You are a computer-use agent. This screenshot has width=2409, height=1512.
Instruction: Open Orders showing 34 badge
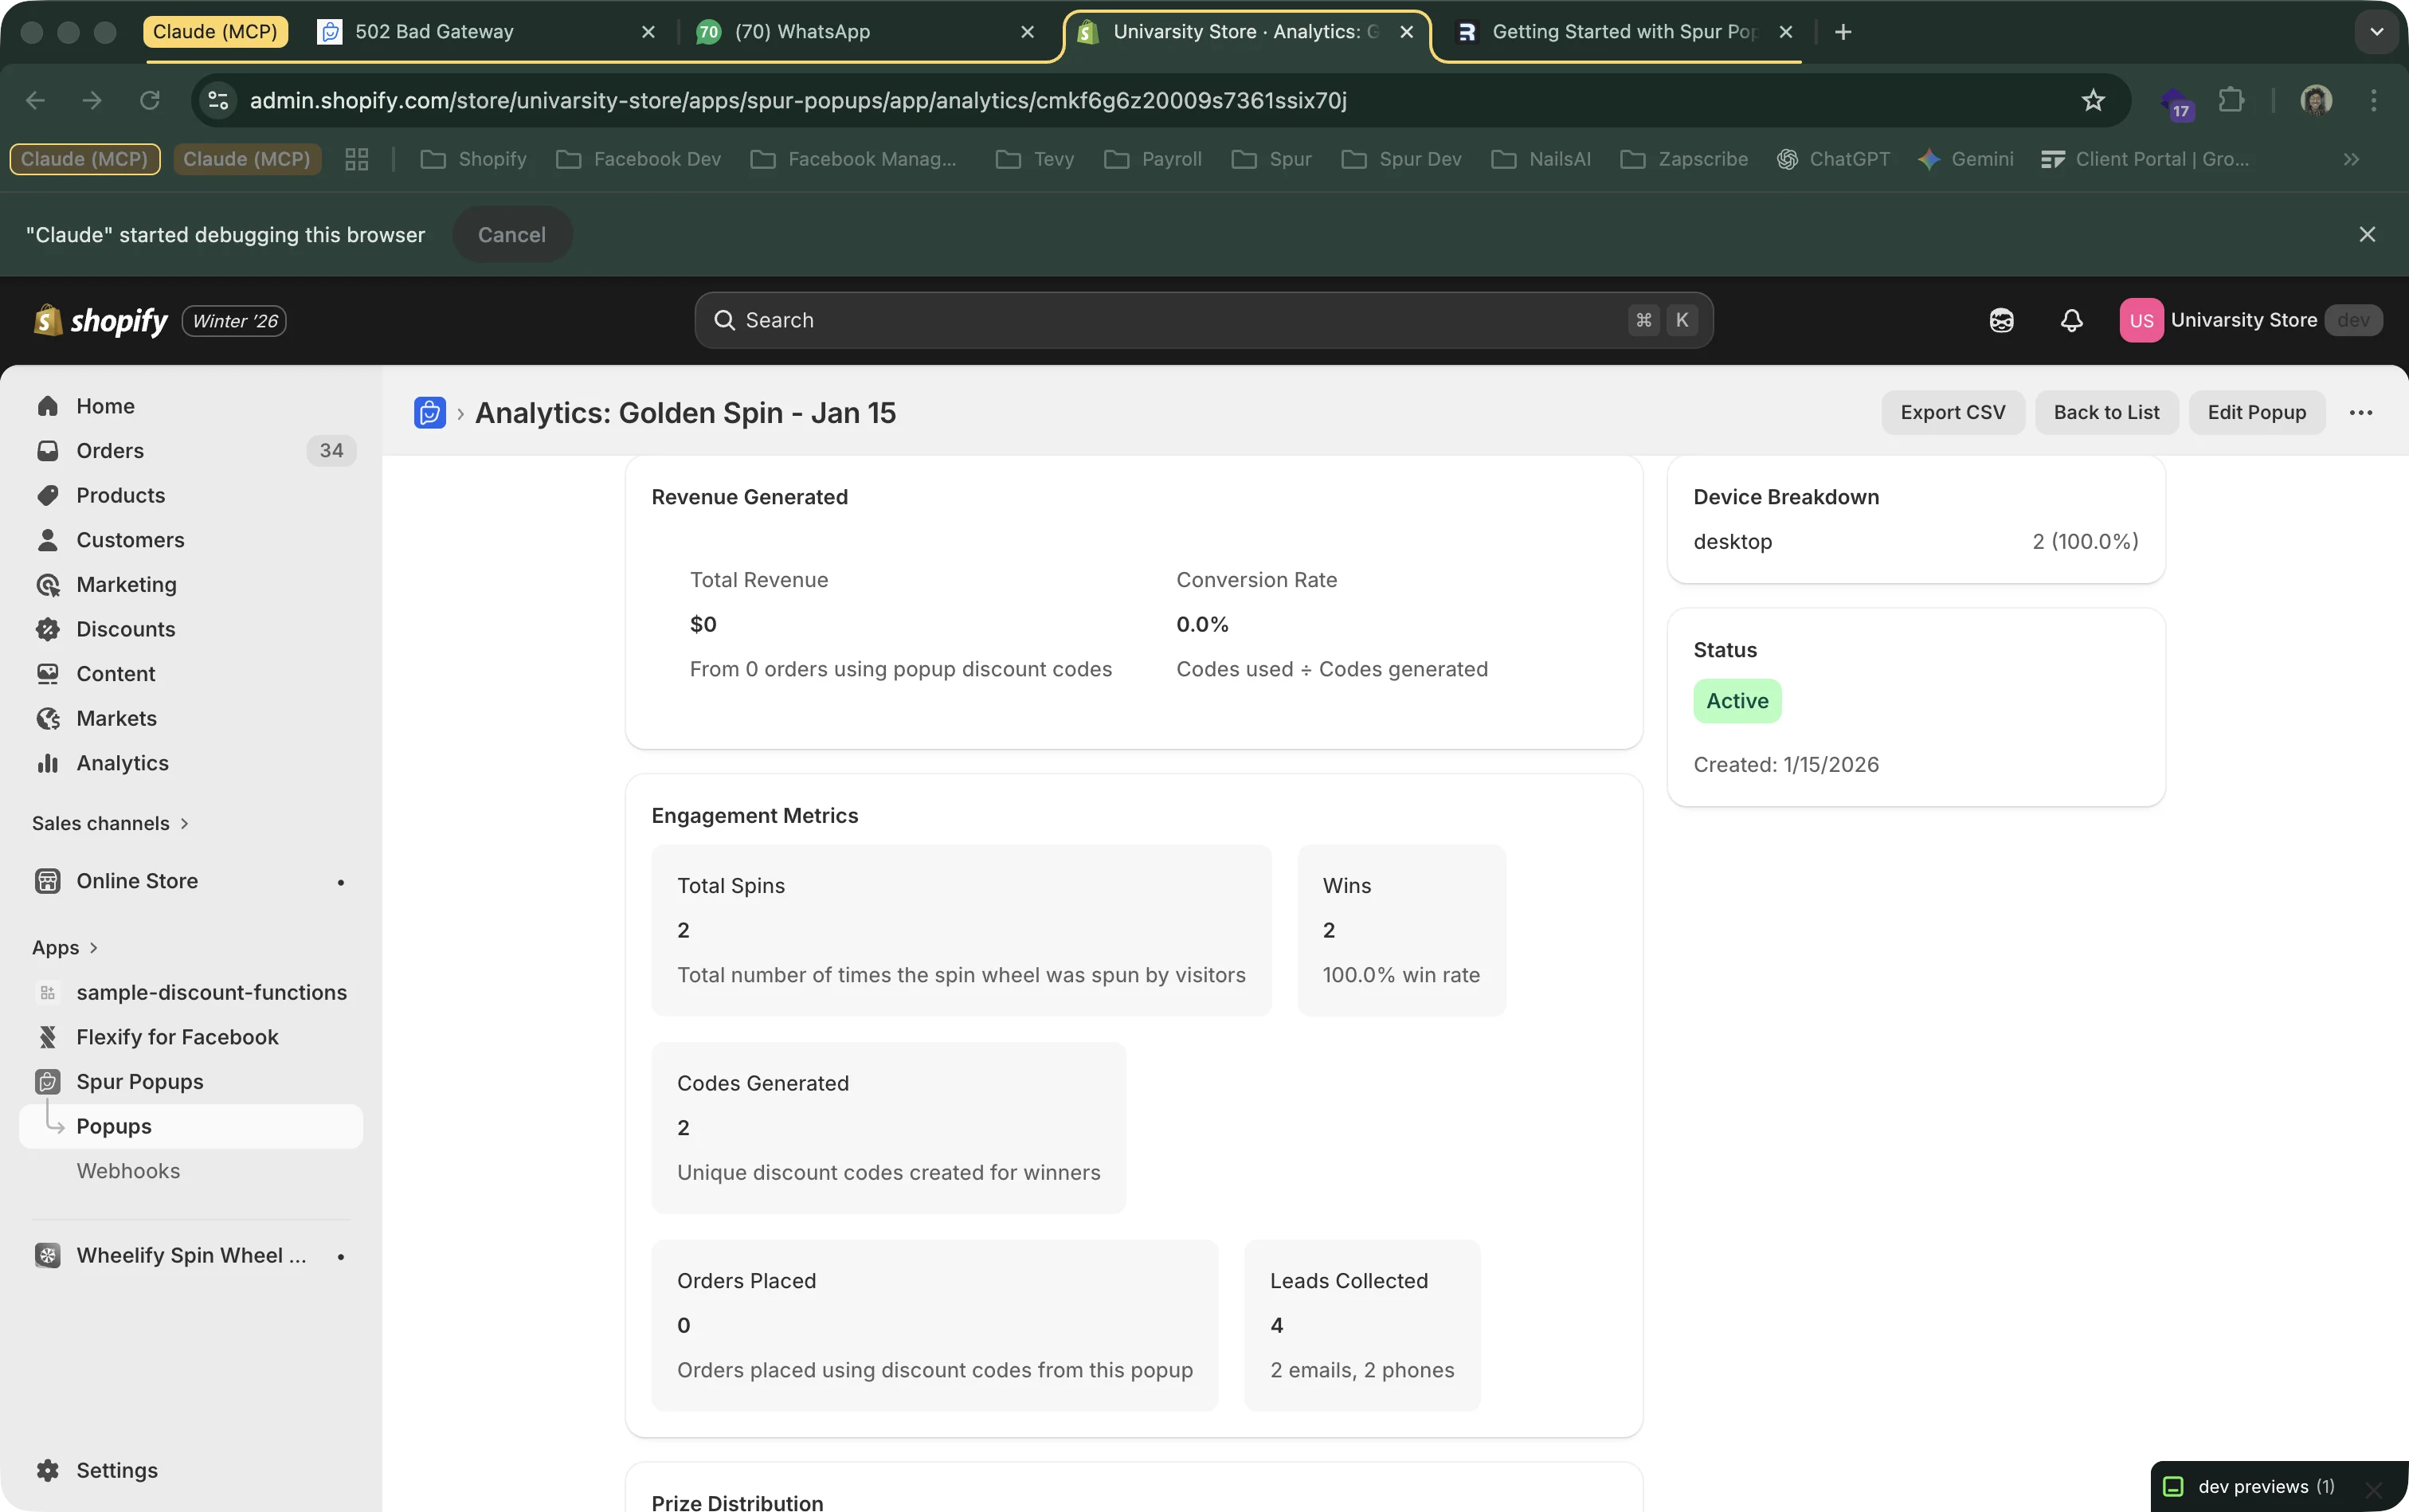[110, 450]
